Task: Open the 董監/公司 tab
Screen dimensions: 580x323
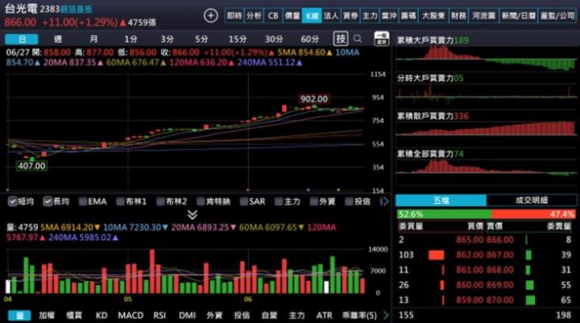Action: [x=557, y=15]
